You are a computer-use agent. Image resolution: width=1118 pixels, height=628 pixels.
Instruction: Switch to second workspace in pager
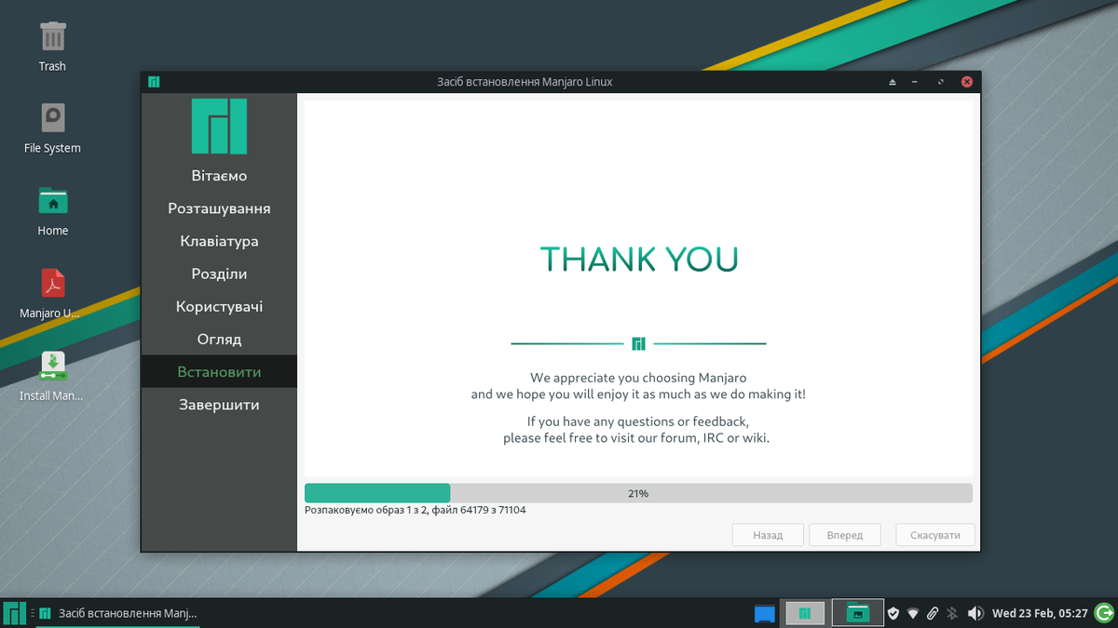pyautogui.click(x=857, y=613)
